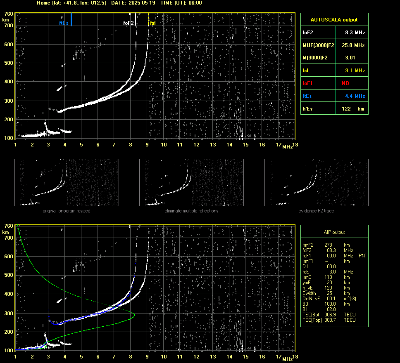Click the hmE 110 km row
This screenshot has width=400, height=363.
pos(326,277)
